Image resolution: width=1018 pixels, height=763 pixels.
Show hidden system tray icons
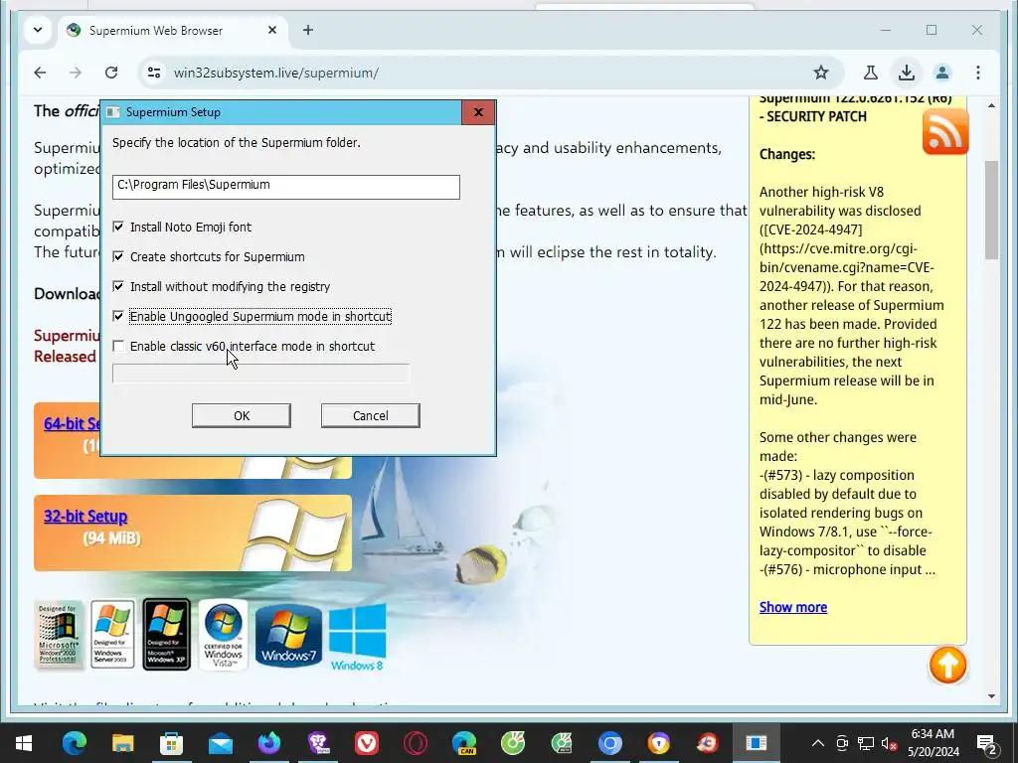click(x=818, y=743)
